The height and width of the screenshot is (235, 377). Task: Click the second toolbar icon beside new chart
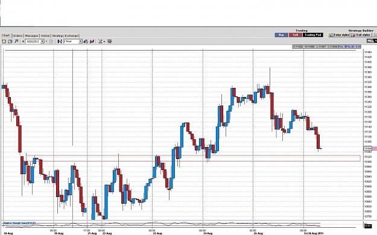[x=10, y=42]
